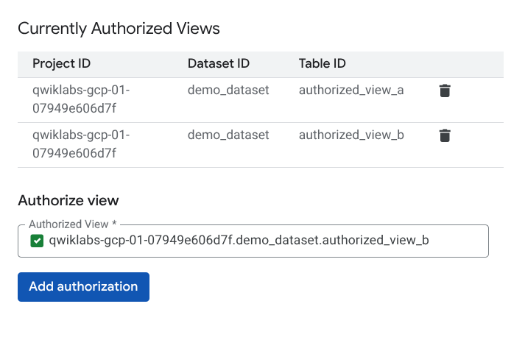Viewport: 525px width, 340px height.
Task: Click demo_dataset in the authorized_view_a row
Action: click(228, 91)
